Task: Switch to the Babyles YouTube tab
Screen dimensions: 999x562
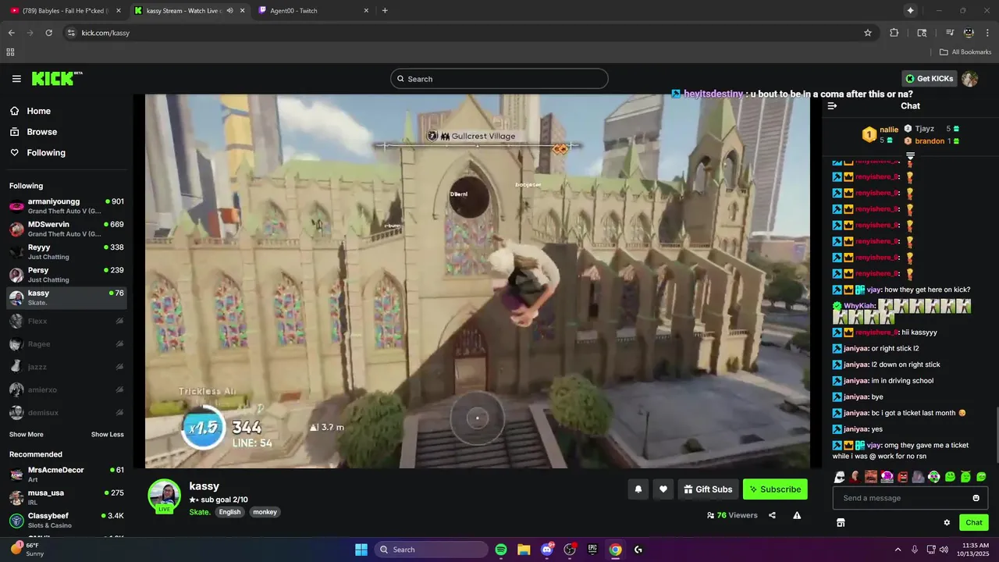Action: pyautogui.click(x=66, y=10)
